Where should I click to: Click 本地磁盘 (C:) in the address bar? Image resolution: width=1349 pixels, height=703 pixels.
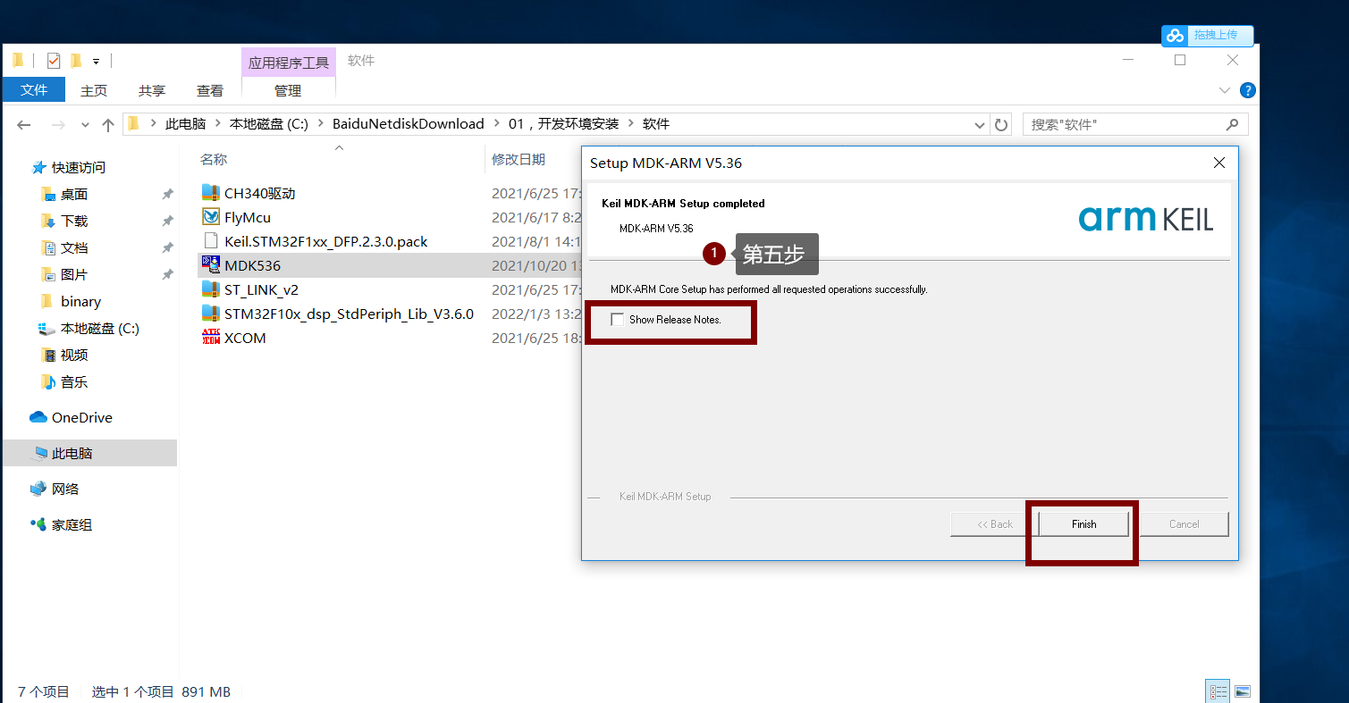coord(268,124)
